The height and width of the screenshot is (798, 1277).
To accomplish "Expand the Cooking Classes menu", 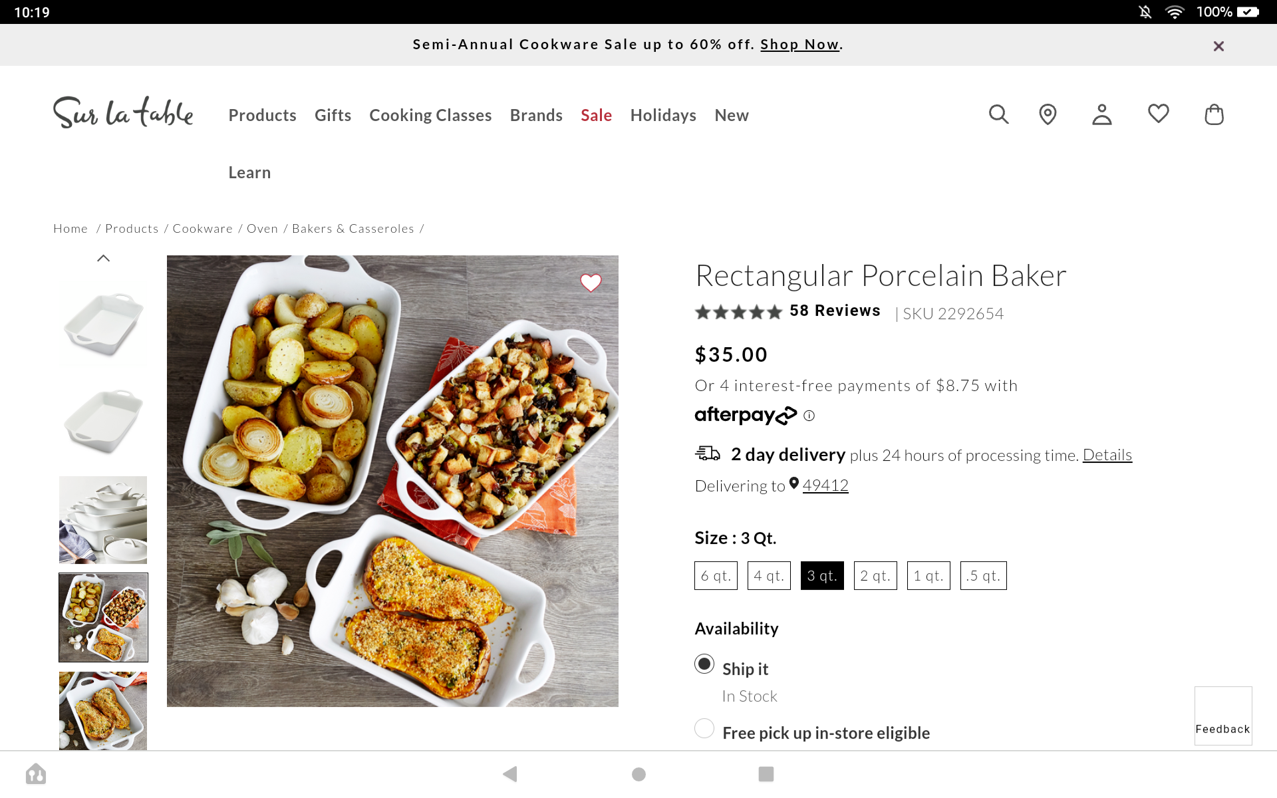I will [430, 115].
